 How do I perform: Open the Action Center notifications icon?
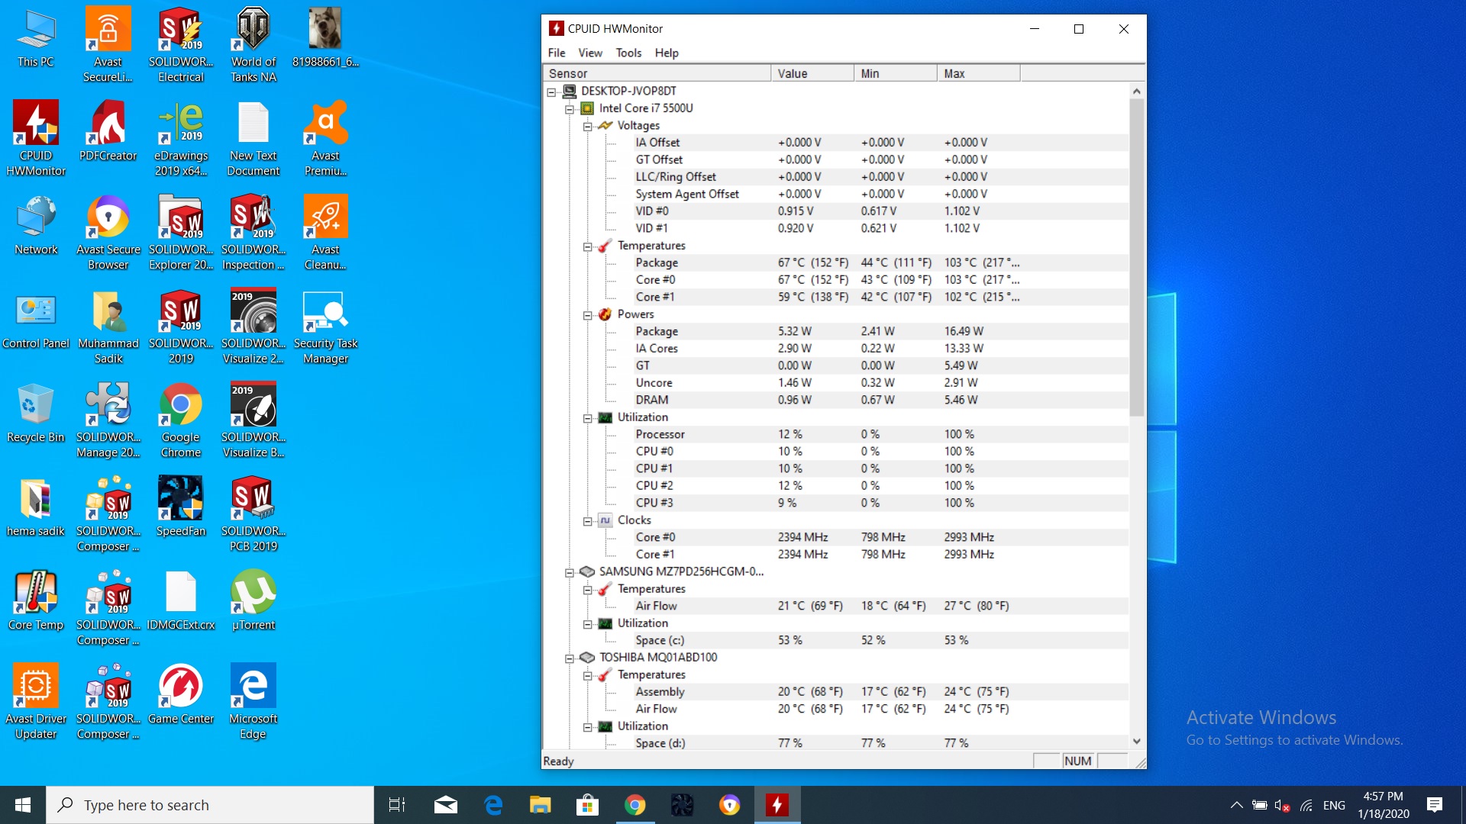pos(1435,805)
